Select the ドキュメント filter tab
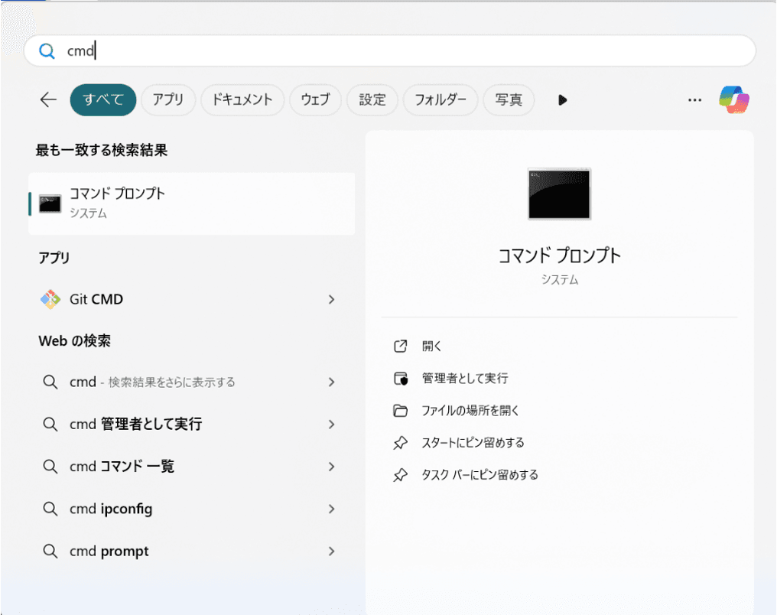 [x=242, y=99]
